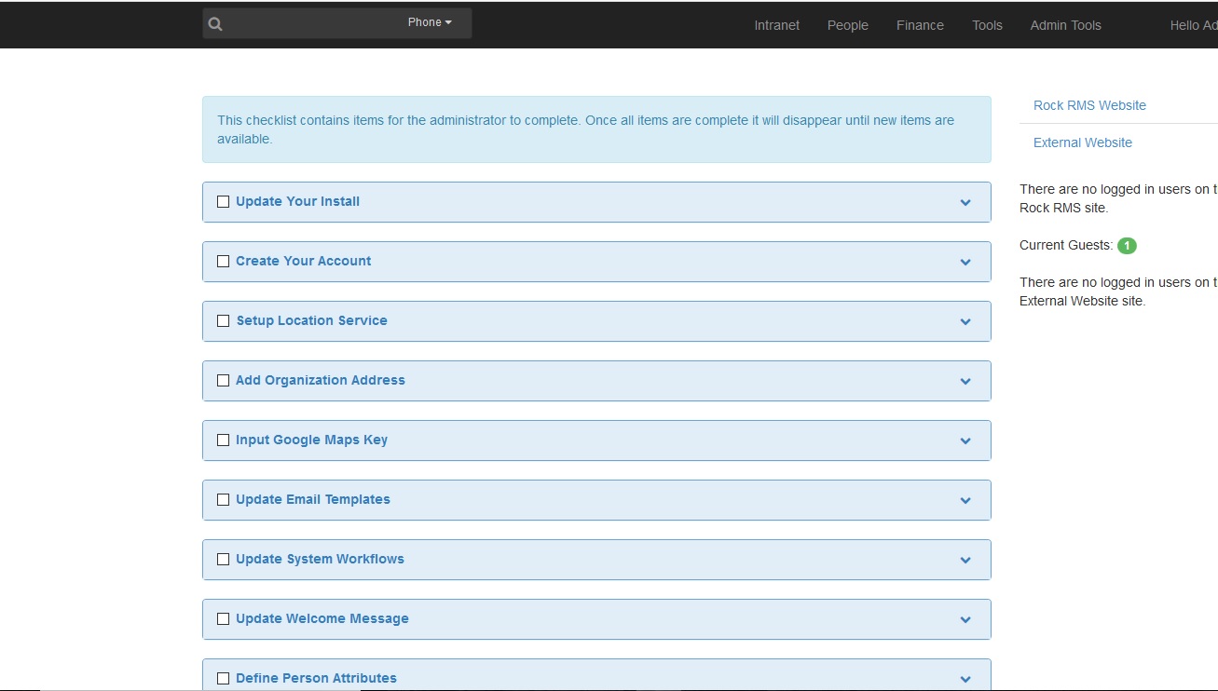
Task: Click the green Current Guests count badge
Action: pos(1127,246)
